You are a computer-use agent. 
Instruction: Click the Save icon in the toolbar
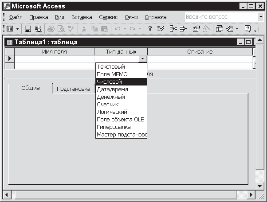tap(27, 29)
